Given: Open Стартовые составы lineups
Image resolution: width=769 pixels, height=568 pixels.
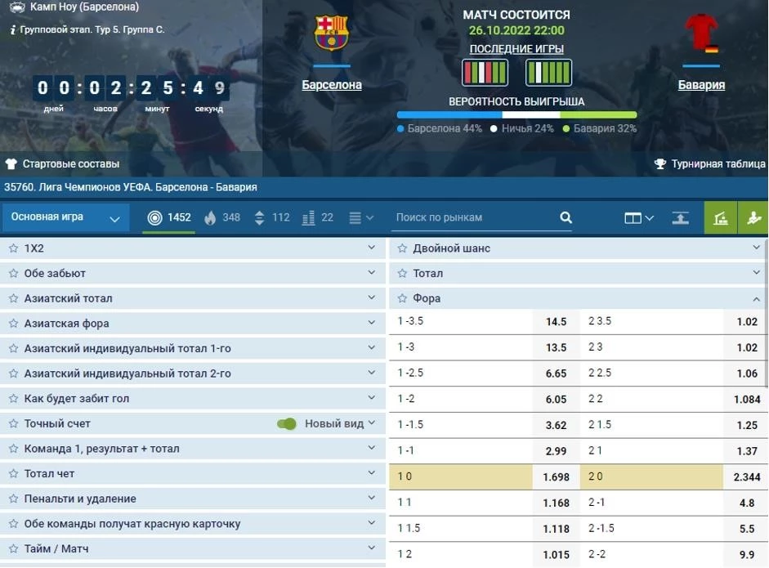Looking at the screenshot, I should pos(62,163).
